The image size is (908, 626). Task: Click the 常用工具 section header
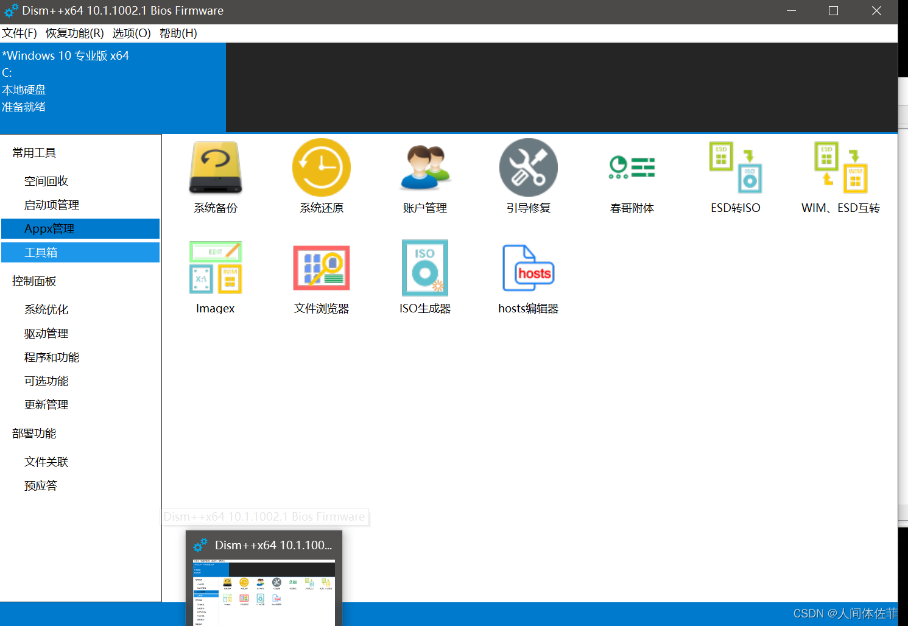click(34, 152)
